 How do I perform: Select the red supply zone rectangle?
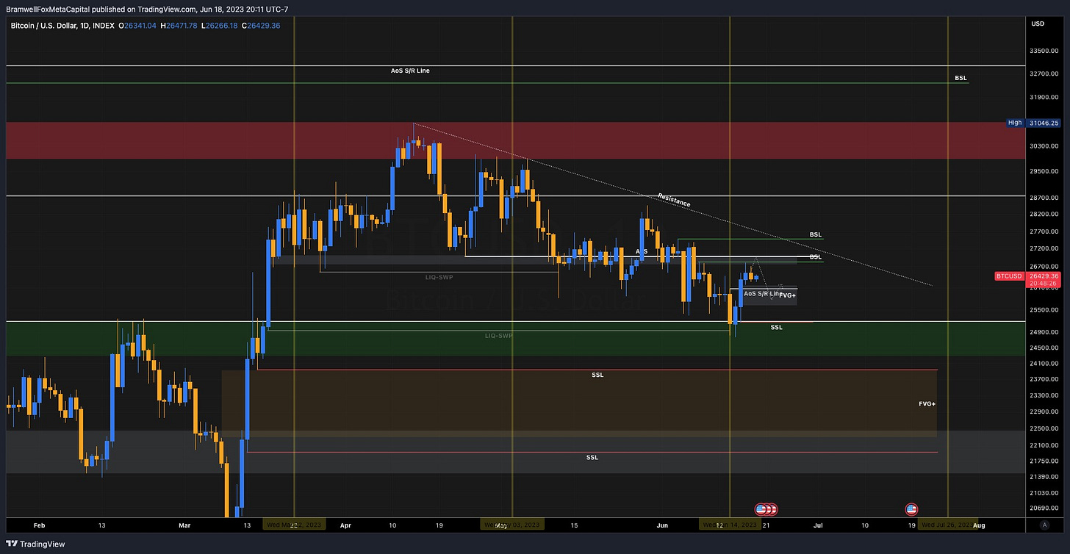pyautogui.click(x=514, y=140)
